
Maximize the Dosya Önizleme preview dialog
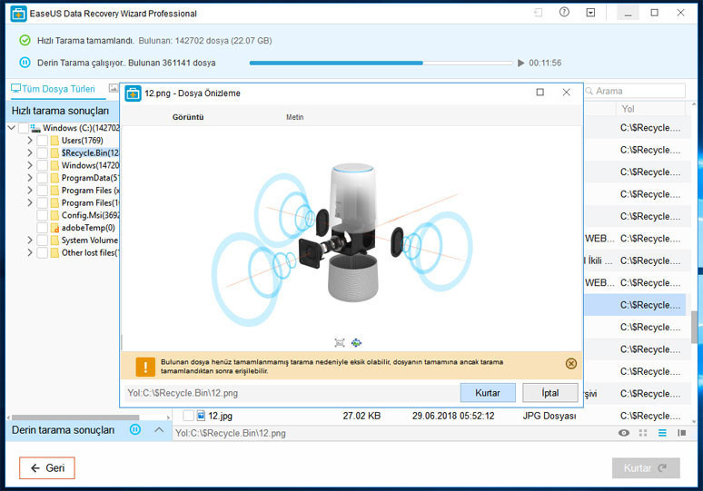[540, 93]
